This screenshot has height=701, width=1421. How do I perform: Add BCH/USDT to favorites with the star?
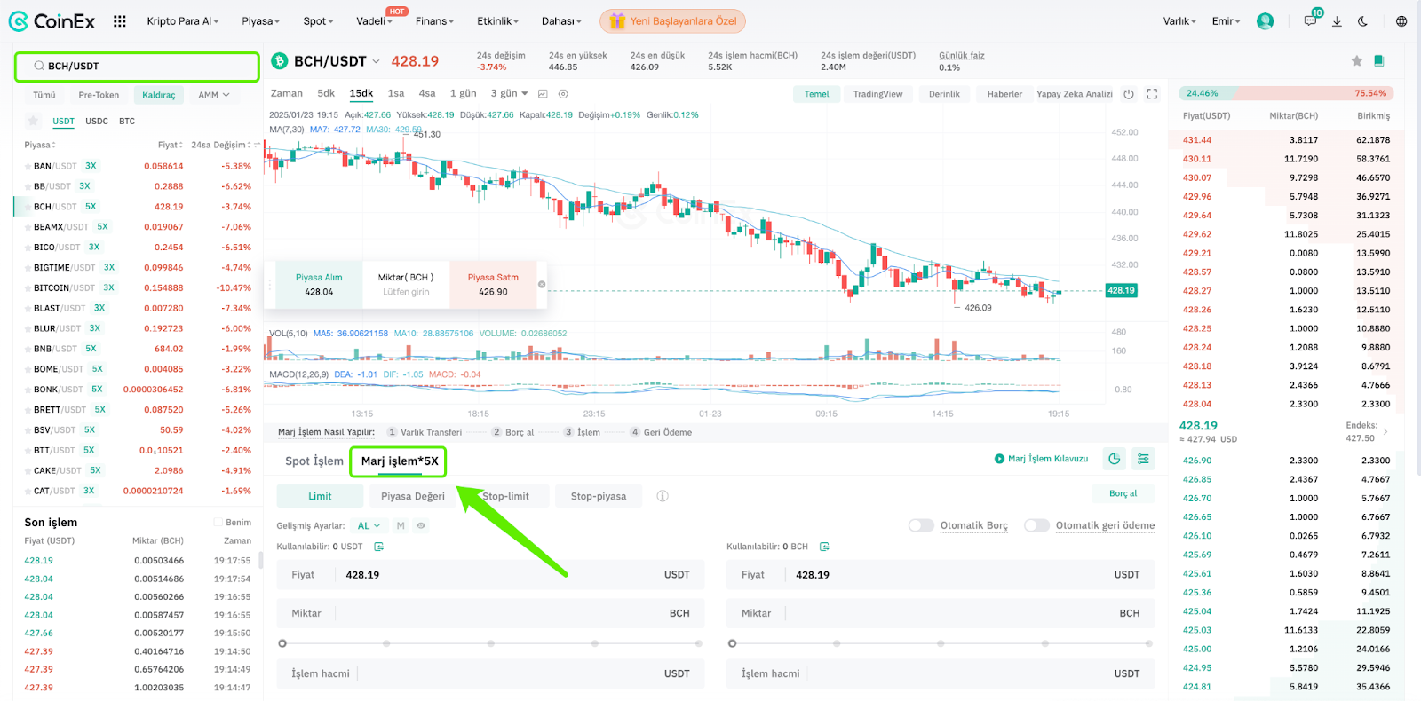(1356, 60)
